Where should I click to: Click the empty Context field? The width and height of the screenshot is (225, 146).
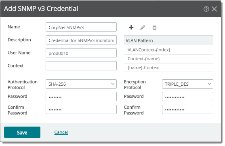(x=81, y=66)
